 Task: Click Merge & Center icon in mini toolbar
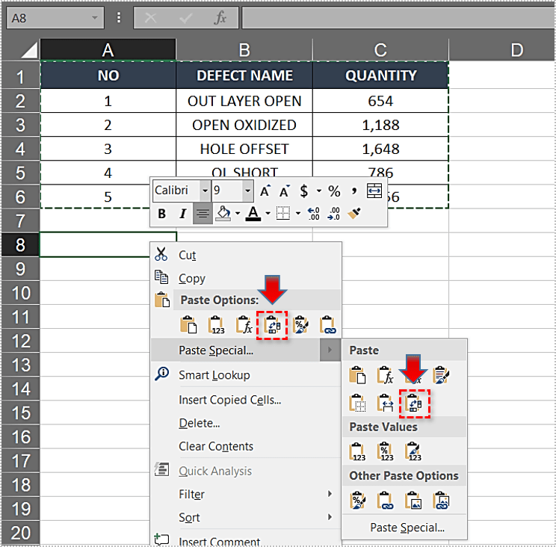point(374,191)
